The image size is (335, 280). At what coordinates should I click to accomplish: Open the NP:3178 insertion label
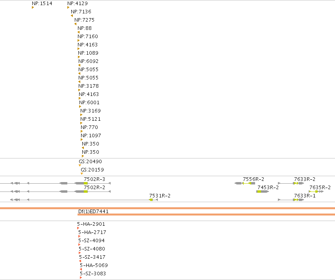pos(89,86)
